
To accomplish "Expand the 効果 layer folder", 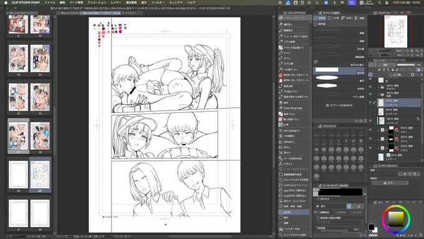I will (x=378, y=94).
